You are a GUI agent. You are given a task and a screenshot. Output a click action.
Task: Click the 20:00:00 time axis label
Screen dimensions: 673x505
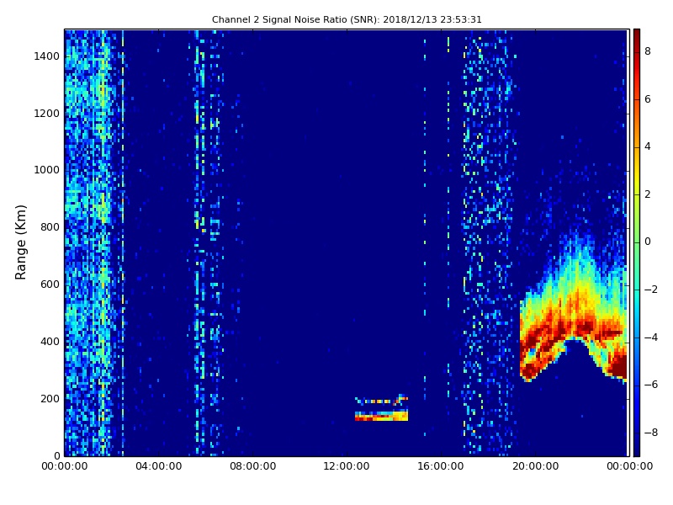pos(535,466)
